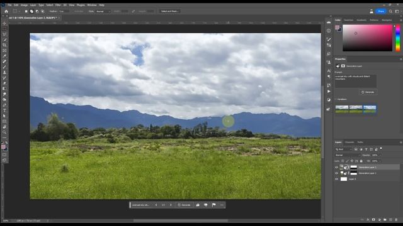This screenshot has width=403, height=226.
Task: Select the Lasso tool
Action: pos(4,34)
